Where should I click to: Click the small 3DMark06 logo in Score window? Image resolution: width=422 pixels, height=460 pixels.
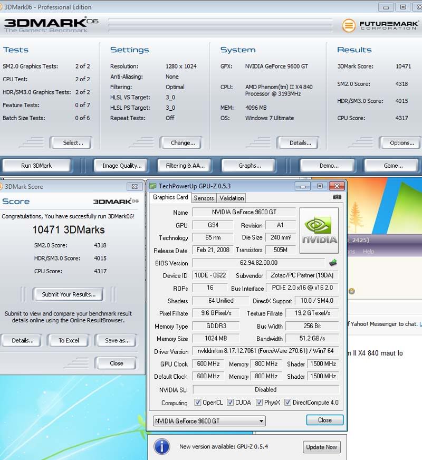pos(116,202)
